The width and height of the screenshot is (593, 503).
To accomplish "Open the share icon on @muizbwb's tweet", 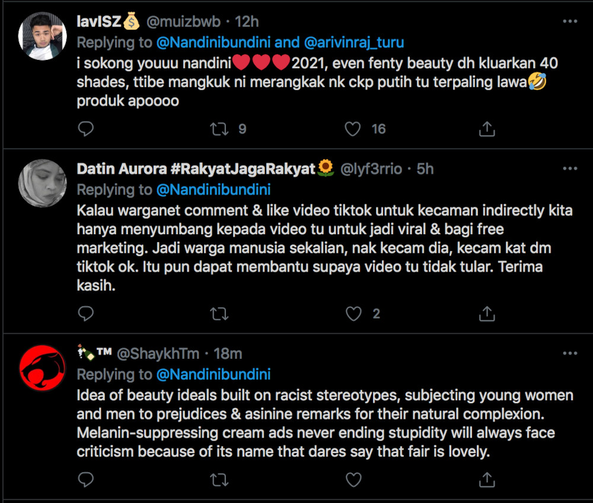I will (487, 128).
